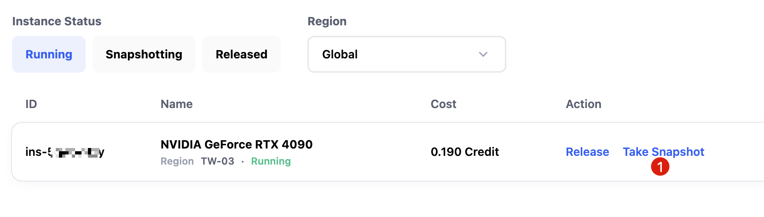Click the TW-03 region value
The image size is (764, 217).
pyautogui.click(x=218, y=161)
